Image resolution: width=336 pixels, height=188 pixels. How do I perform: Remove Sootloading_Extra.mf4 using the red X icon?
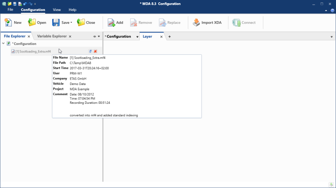click(95, 51)
